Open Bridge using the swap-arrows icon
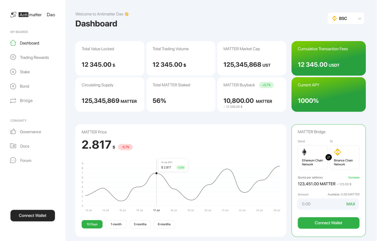The height and width of the screenshot is (241, 377). 13,101
